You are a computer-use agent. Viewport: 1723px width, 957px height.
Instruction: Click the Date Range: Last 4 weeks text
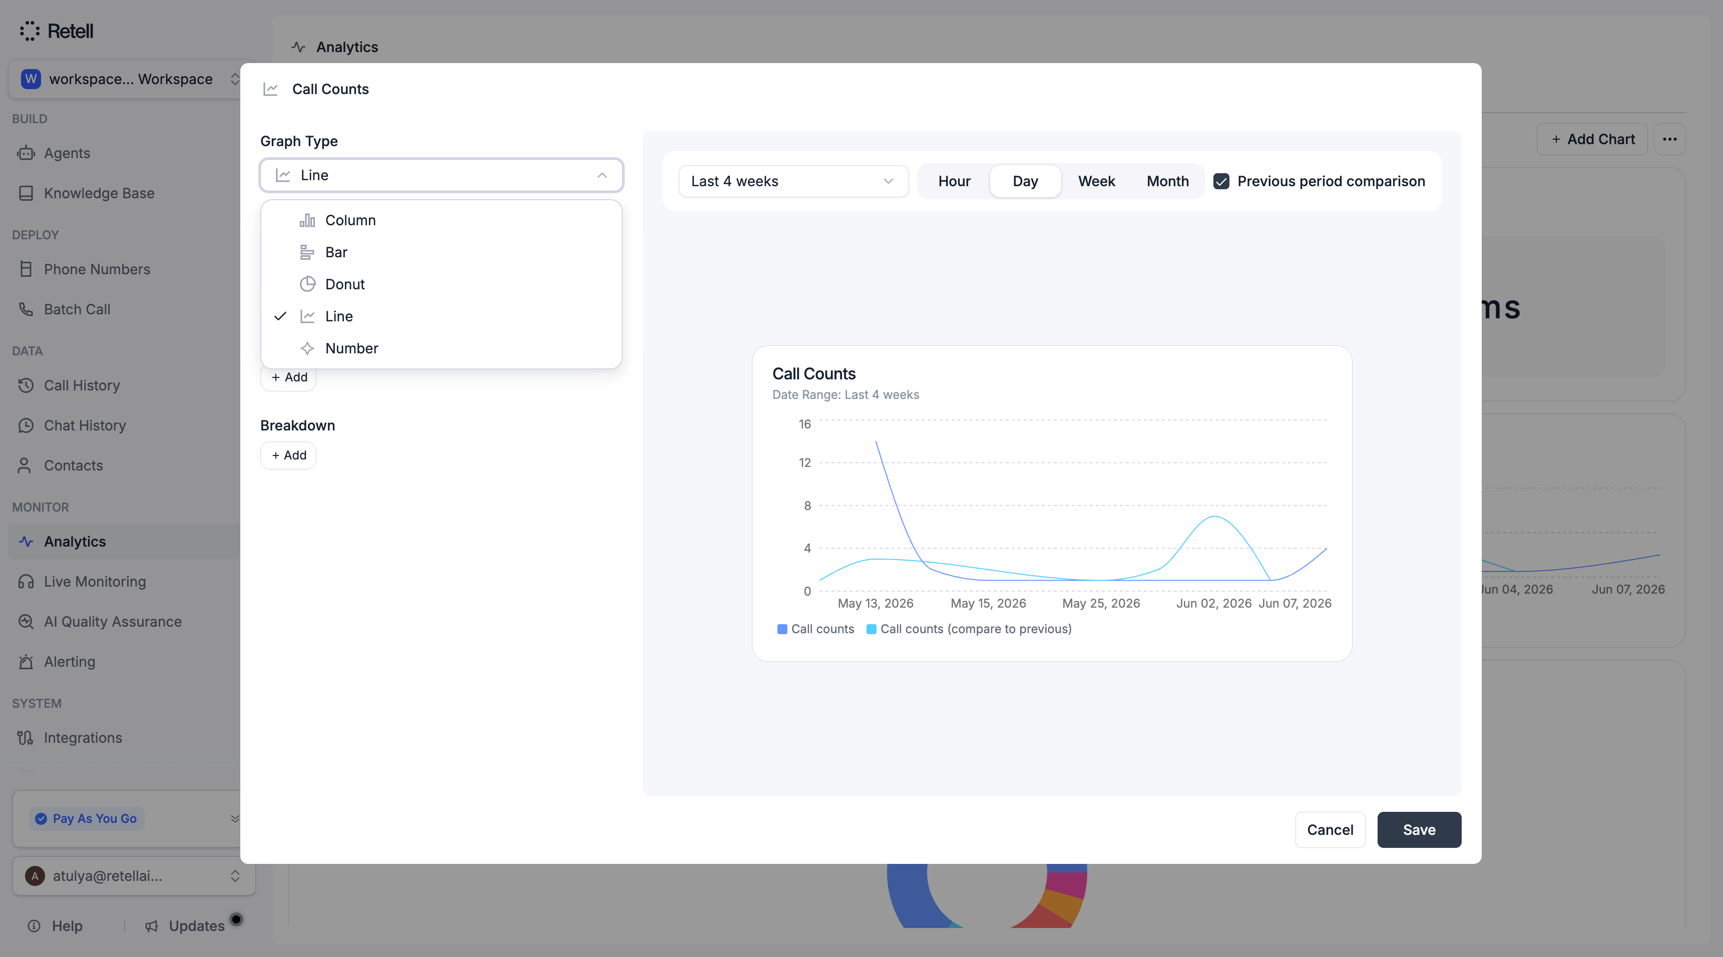coord(845,394)
